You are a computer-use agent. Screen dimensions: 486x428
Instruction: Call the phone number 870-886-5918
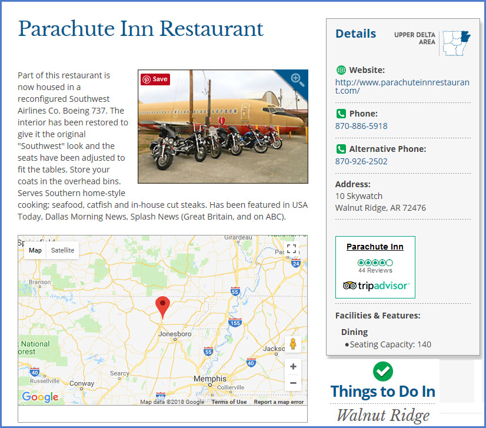click(x=361, y=126)
